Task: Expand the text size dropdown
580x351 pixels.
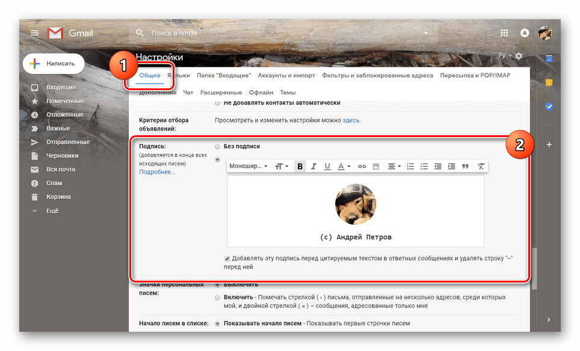Action: pos(281,166)
